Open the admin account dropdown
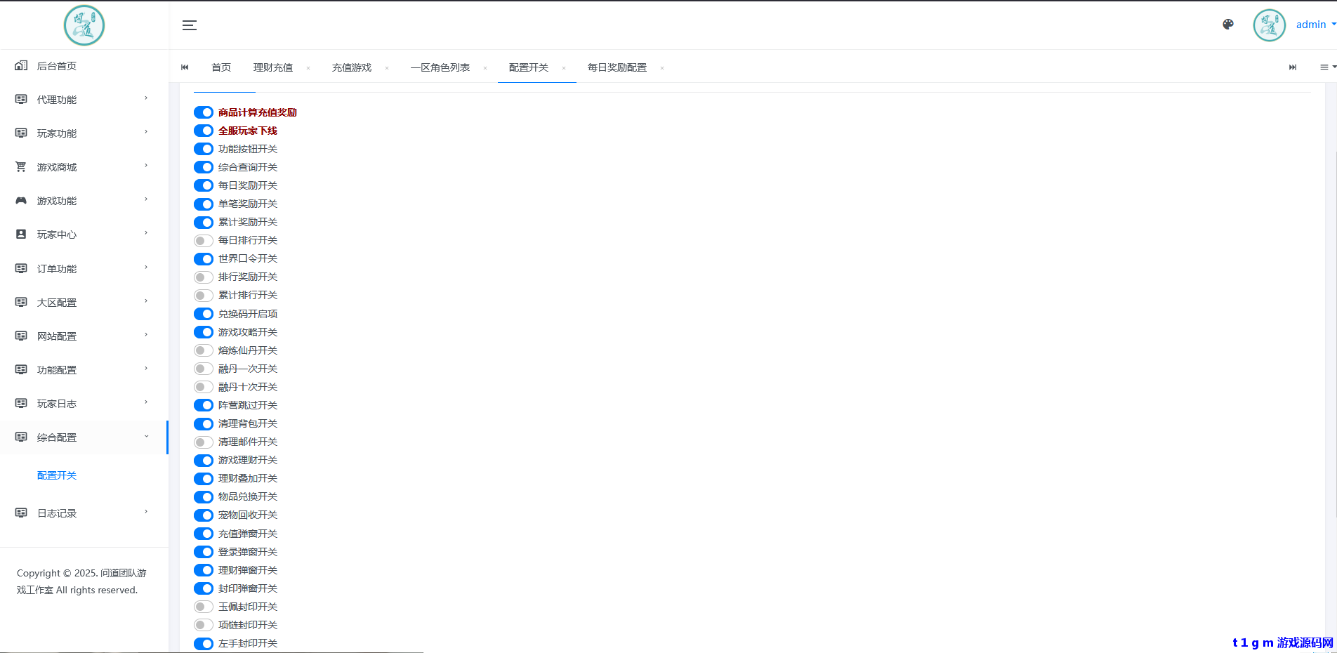This screenshot has width=1337, height=653. pyautogui.click(x=1313, y=24)
